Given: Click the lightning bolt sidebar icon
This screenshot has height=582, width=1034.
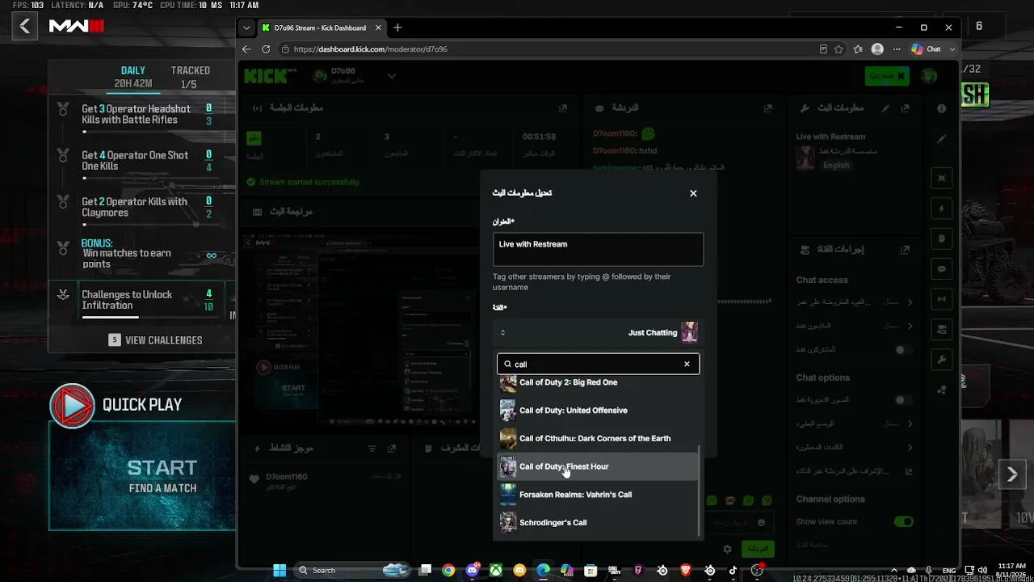Looking at the screenshot, I should 942,209.
